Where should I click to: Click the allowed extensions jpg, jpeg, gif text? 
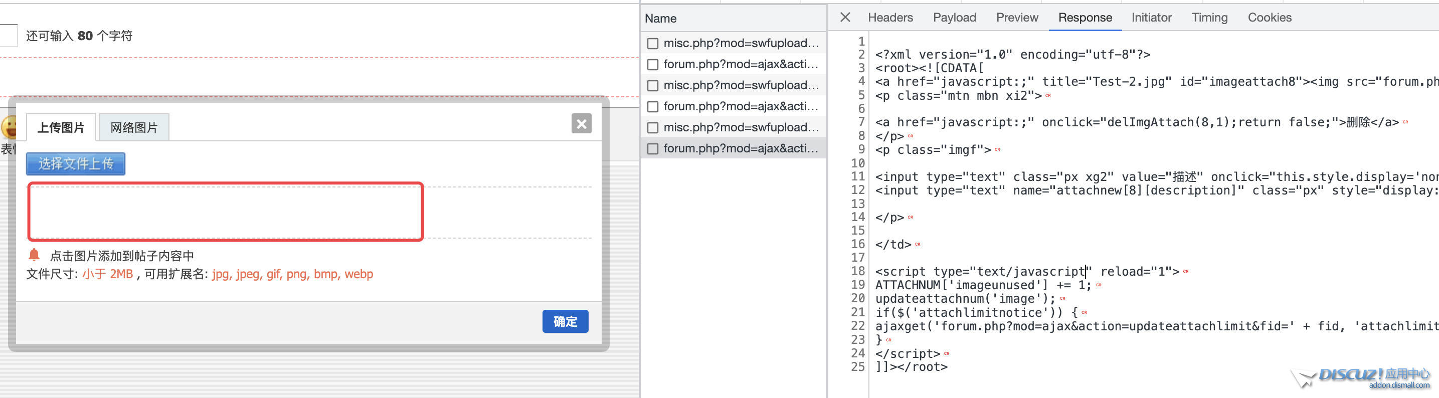(292, 274)
